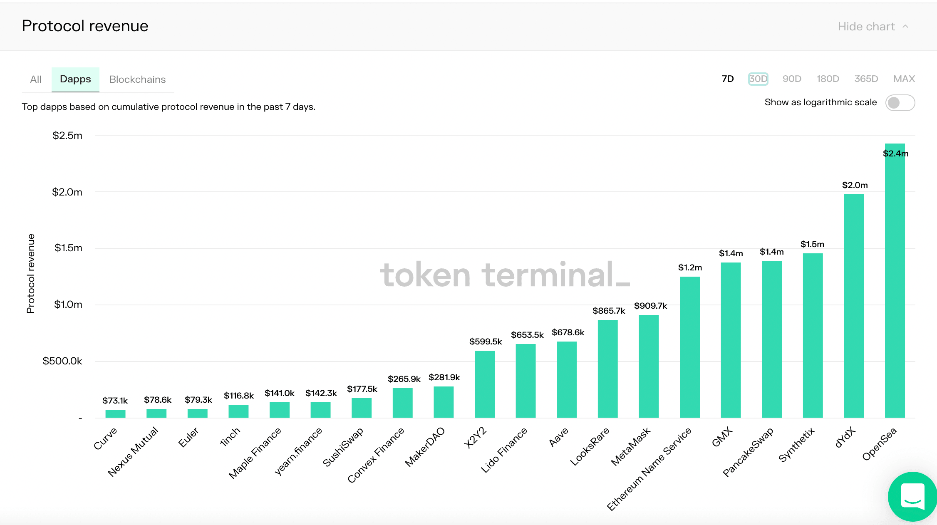Viewport: 937px width, 525px height.
Task: Click the $599.5k value label
Action: pyautogui.click(x=486, y=342)
